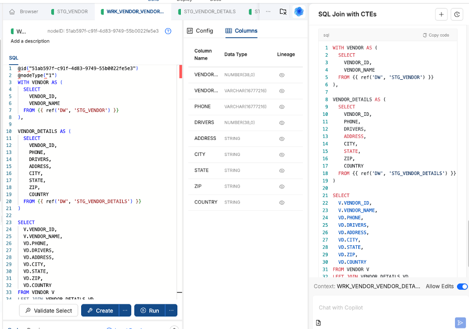Toggle lineage eye for ADDRESS column
The height and width of the screenshot is (329, 469).
point(282,139)
